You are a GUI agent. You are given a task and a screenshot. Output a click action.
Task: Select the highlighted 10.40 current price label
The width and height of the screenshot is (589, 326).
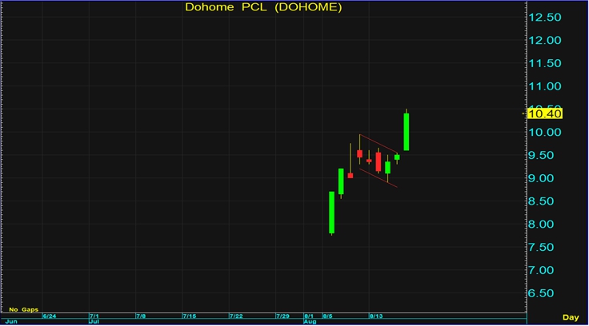point(545,113)
